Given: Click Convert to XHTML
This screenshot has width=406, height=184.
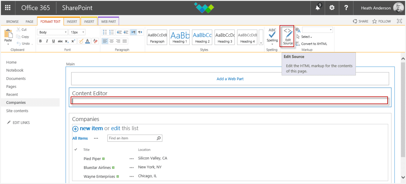Looking at the screenshot, I should [x=311, y=44].
